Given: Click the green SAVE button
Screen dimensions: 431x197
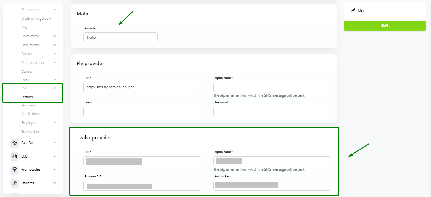Looking at the screenshot, I should (x=385, y=26).
